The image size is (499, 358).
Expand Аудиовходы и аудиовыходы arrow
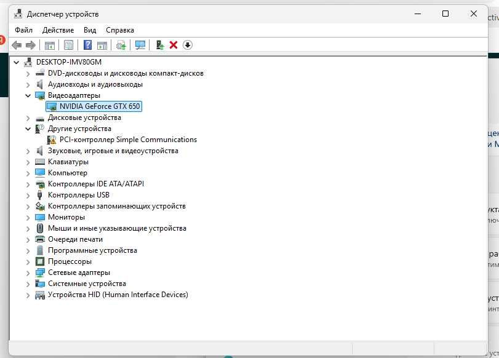point(28,85)
